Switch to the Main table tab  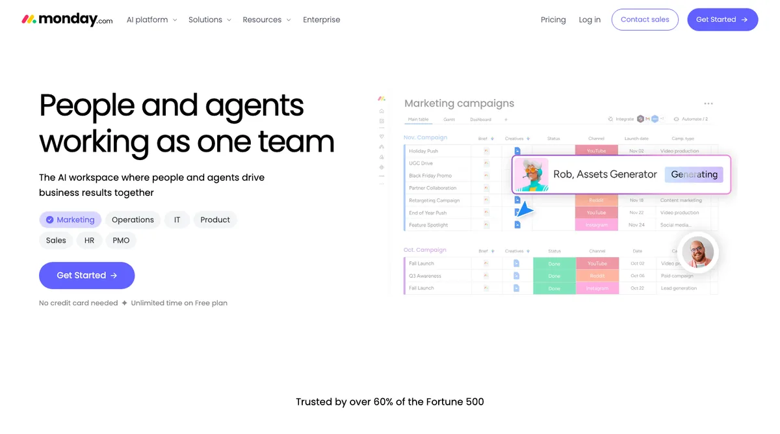tap(418, 120)
